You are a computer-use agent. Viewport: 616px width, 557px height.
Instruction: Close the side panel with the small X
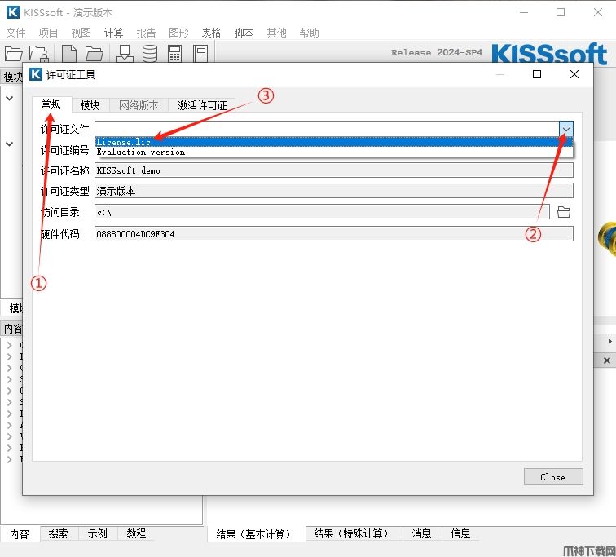(x=606, y=360)
